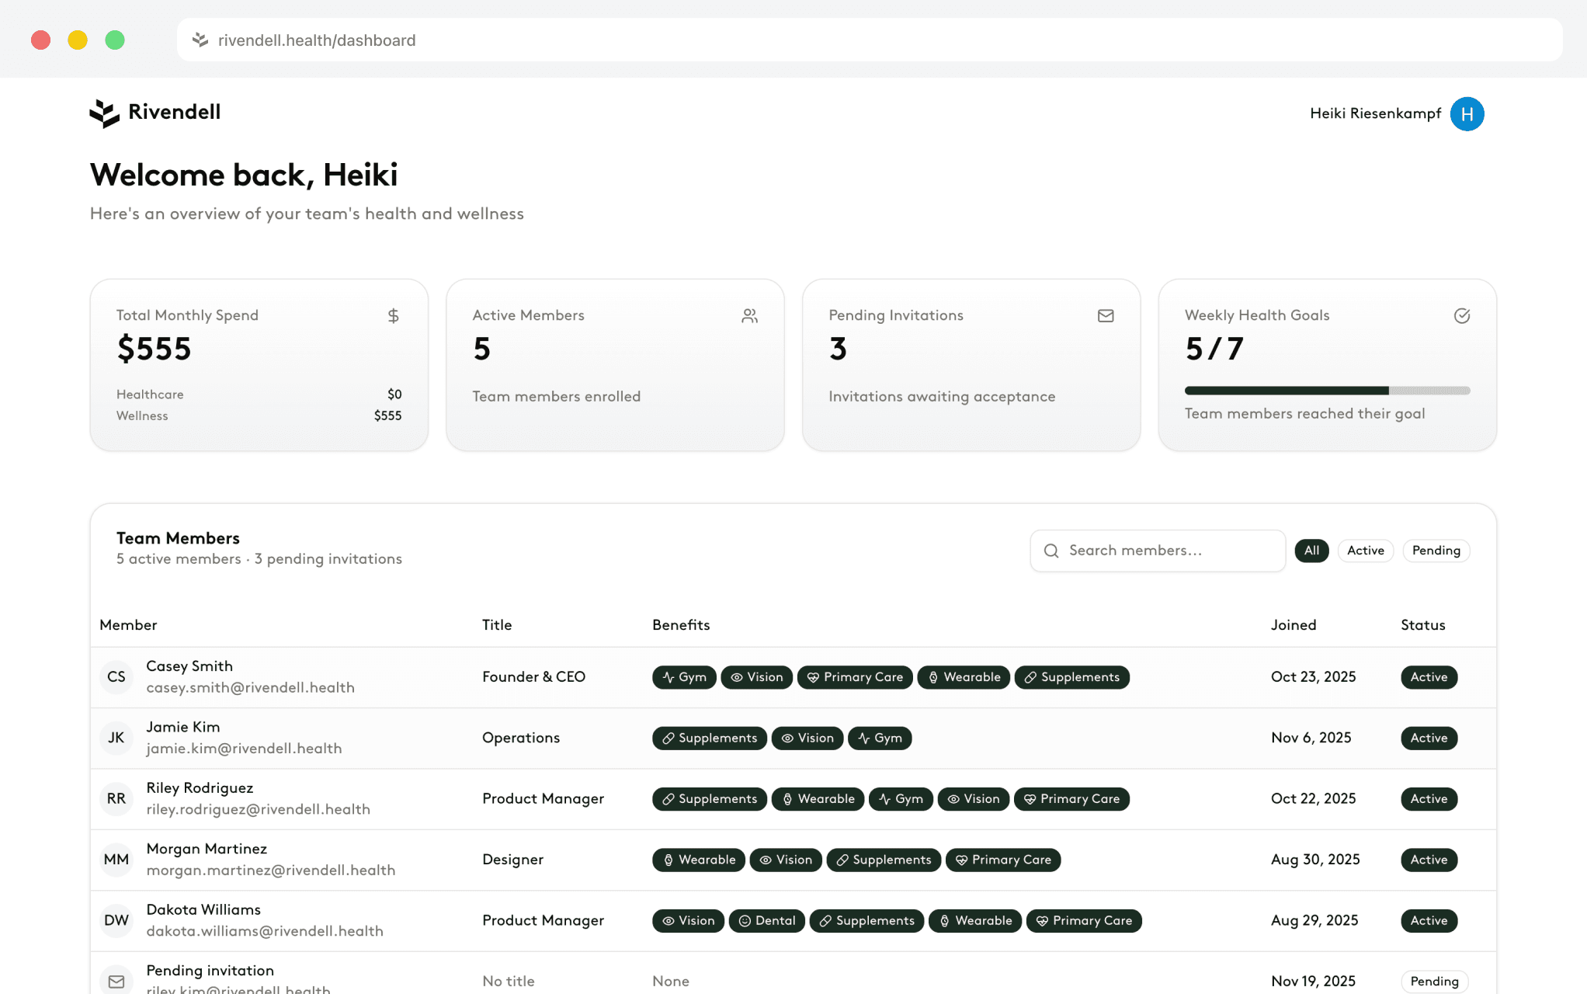Image resolution: width=1587 pixels, height=994 pixels.
Task: Click the Pending badge on the invitation row
Action: click(1434, 982)
